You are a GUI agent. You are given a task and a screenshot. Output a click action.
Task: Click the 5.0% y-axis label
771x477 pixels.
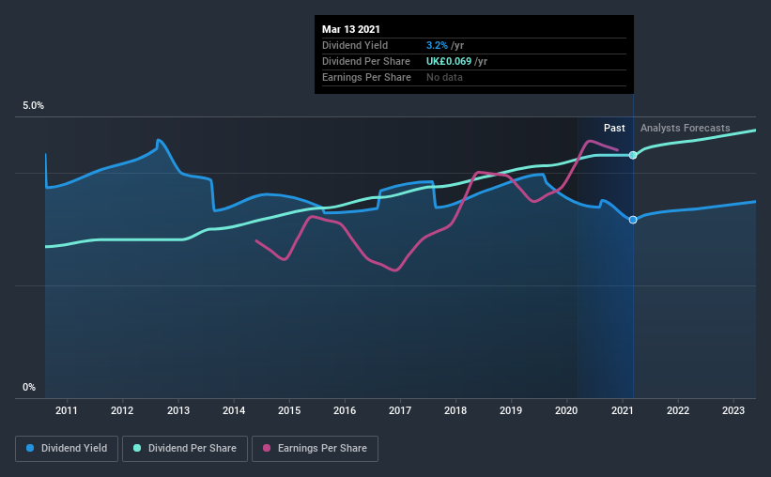pos(33,106)
